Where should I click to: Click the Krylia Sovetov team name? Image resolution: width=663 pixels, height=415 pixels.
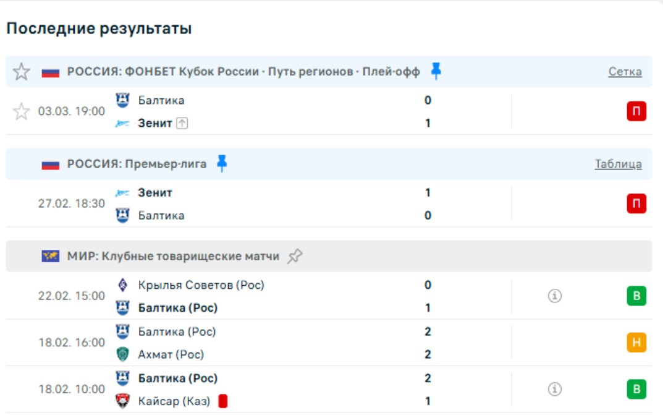[x=201, y=285]
